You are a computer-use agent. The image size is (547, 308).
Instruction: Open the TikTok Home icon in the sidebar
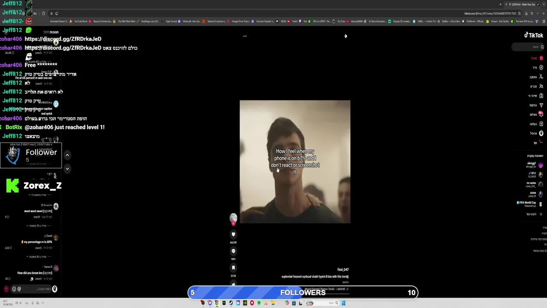tap(541, 58)
